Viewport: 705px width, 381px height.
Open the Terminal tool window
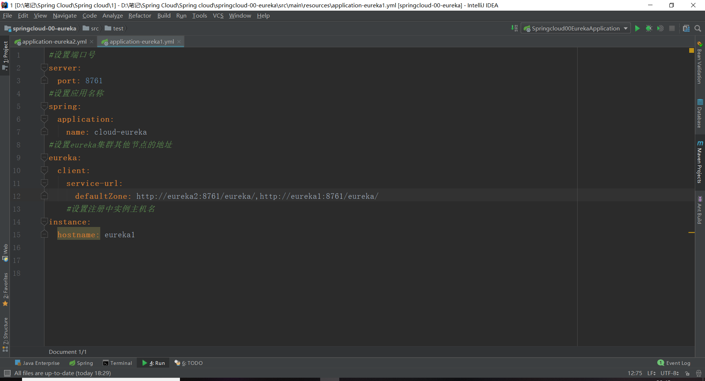click(x=117, y=363)
